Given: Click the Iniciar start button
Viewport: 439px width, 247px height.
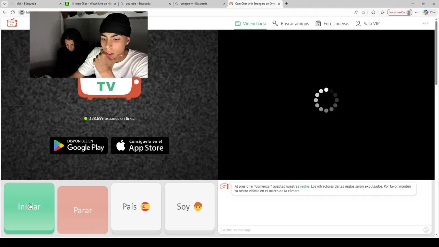Looking at the screenshot, I should (29, 208).
